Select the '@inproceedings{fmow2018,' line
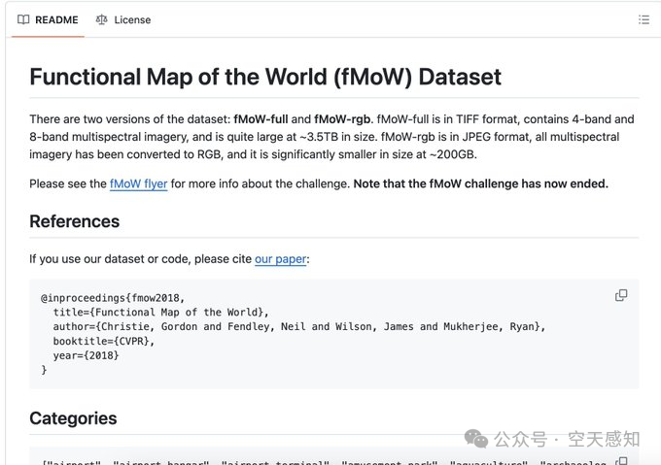The image size is (661, 465). coord(113,298)
